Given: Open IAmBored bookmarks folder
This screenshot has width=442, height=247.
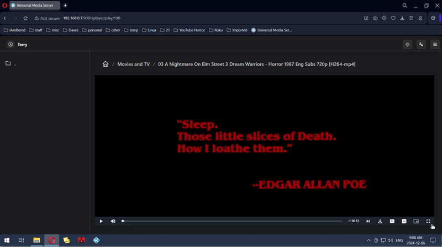Looking at the screenshot, I should tap(15, 30).
